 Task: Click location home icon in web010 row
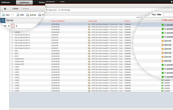pos(89,91)
